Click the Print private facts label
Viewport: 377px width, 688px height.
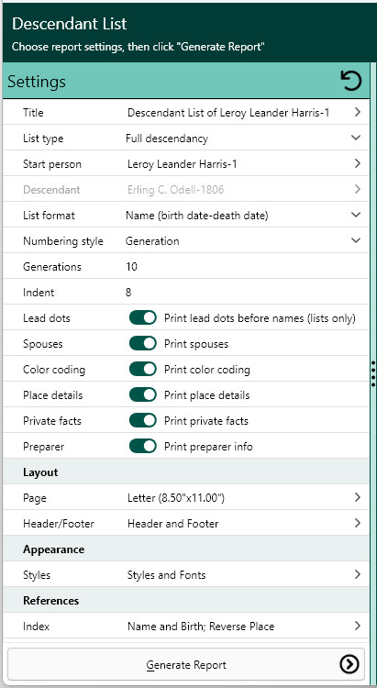coord(206,421)
